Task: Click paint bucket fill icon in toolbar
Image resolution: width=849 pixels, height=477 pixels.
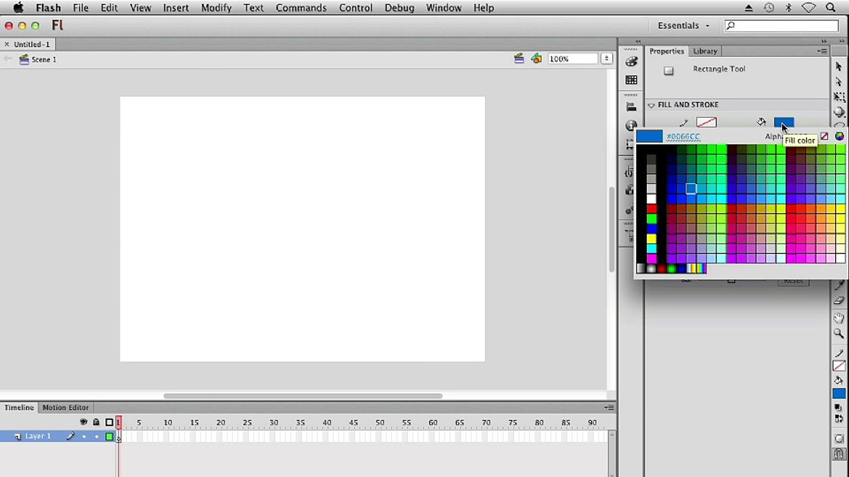Action: pos(838,379)
